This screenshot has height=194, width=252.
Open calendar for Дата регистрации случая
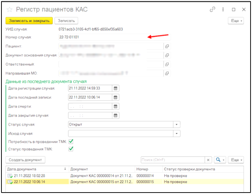[x=115, y=88]
